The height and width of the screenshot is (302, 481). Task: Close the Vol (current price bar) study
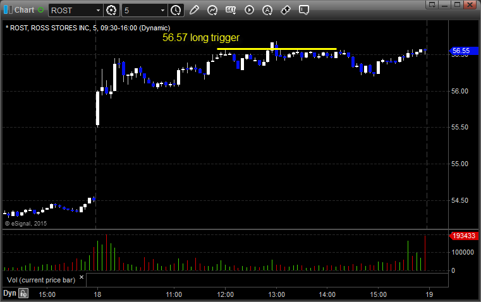pyautogui.click(x=82, y=277)
